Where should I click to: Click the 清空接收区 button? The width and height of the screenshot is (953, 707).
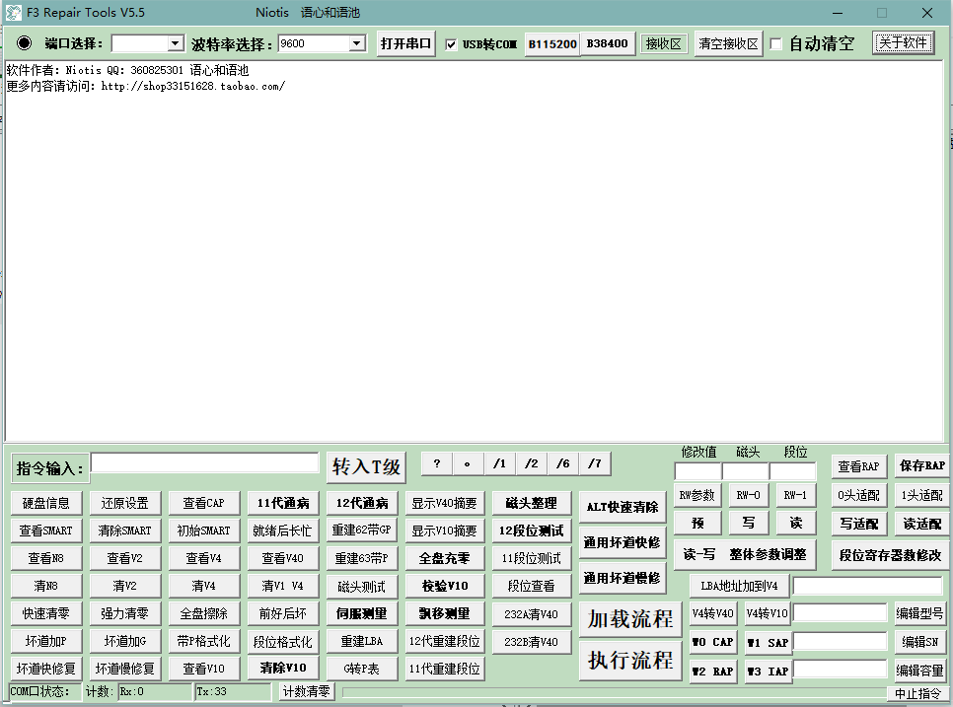click(x=729, y=43)
